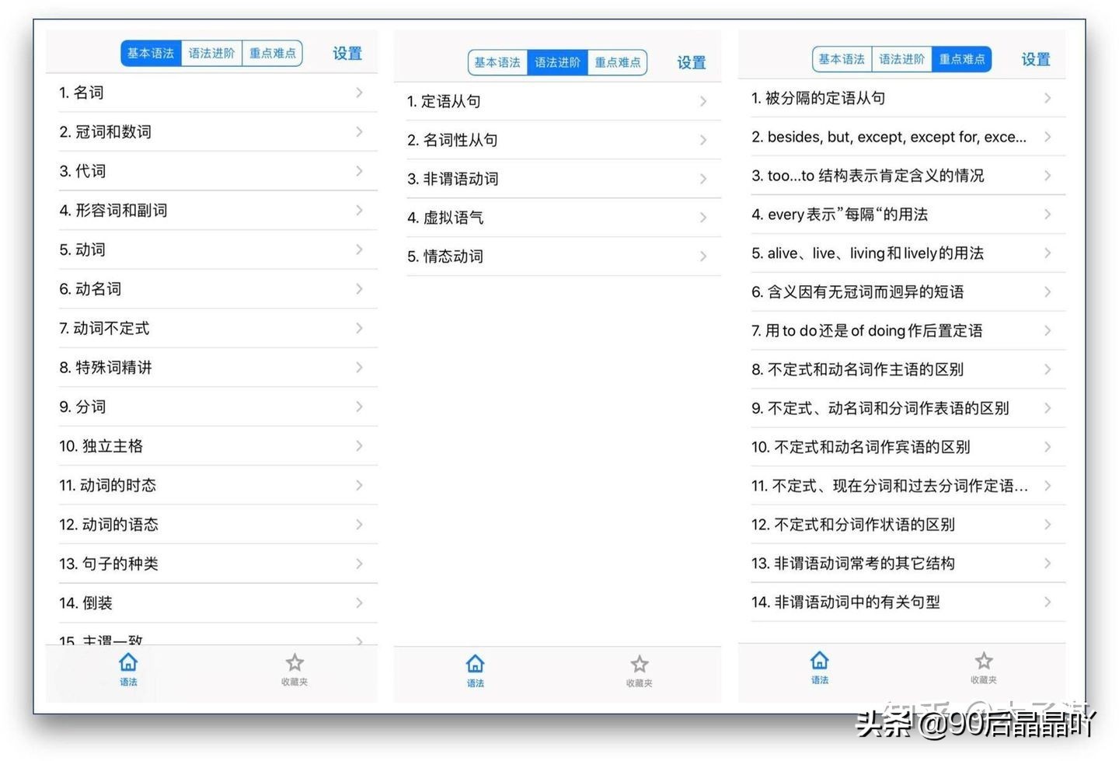Viewport: 1119px width, 761px height.
Task: Tap the 语法 home icon below the 名词 list
Action: click(128, 667)
